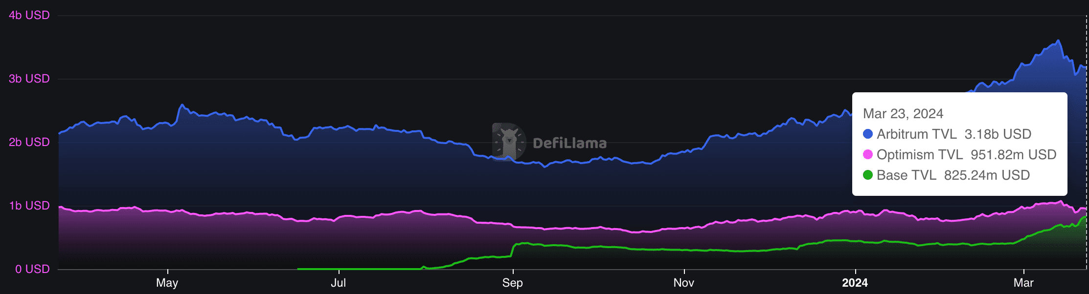Image resolution: width=1089 pixels, height=294 pixels.
Task: Select the Base TVL label in tooltip
Action: pos(907,175)
